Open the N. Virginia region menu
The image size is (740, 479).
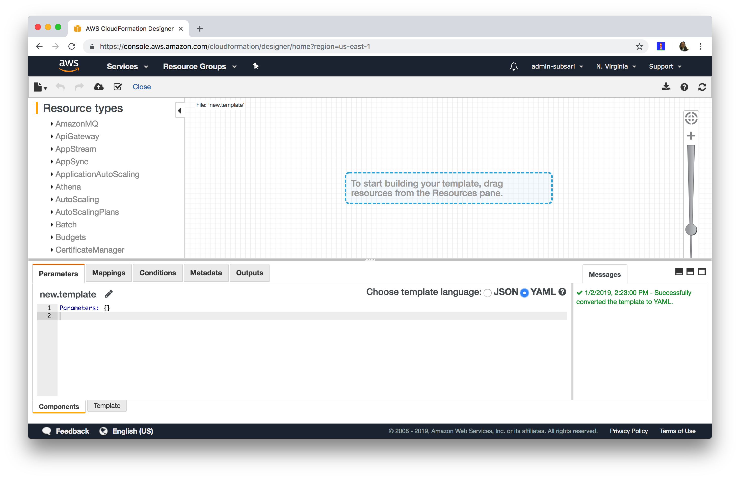tap(616, 67)
